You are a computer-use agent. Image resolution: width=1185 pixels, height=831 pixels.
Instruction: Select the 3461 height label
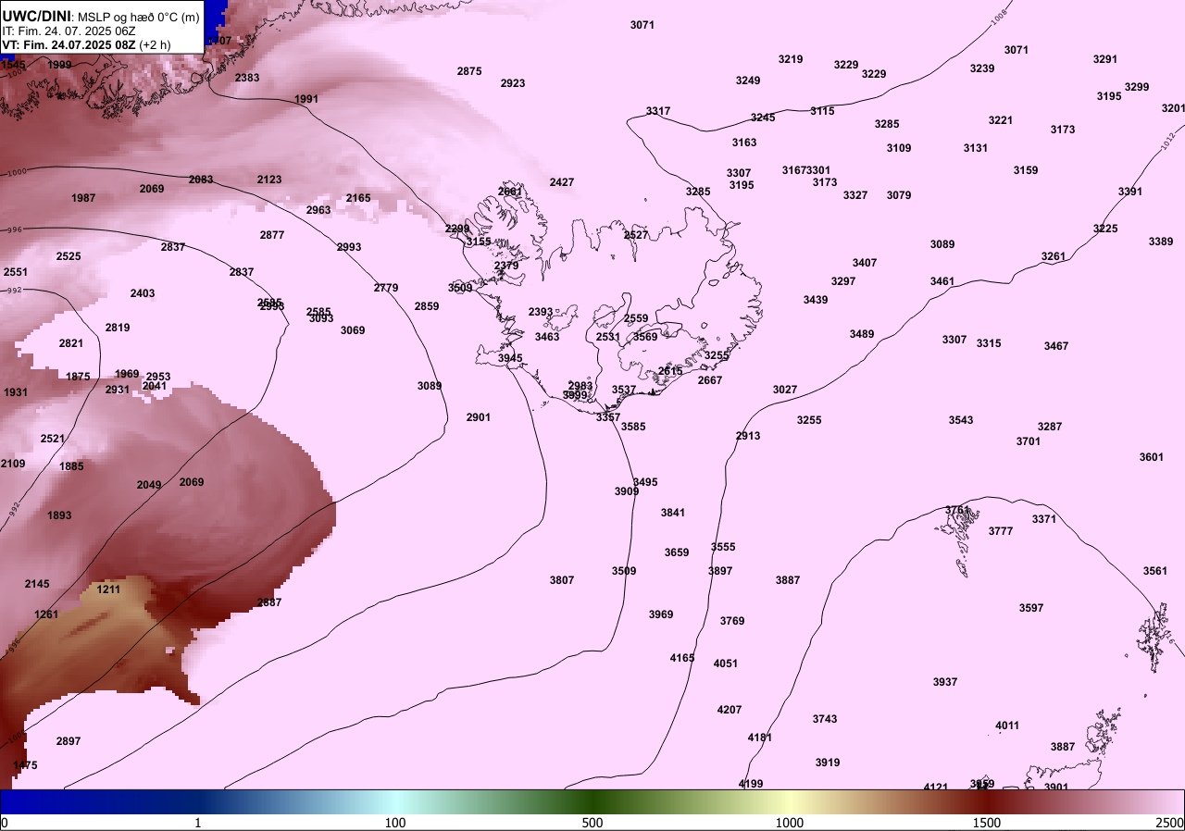[942, 281]
